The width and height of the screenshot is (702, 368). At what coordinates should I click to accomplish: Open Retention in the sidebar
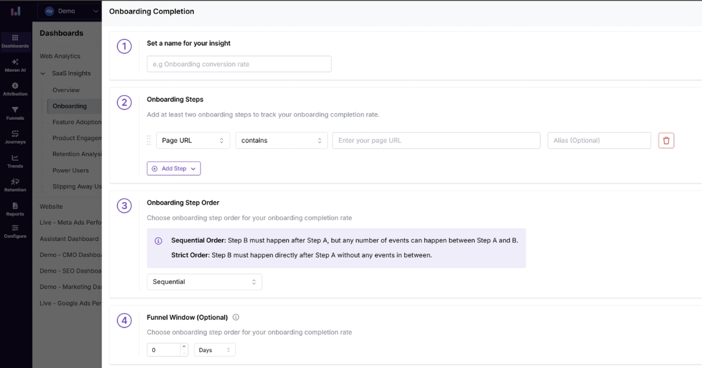coord(15,185)
